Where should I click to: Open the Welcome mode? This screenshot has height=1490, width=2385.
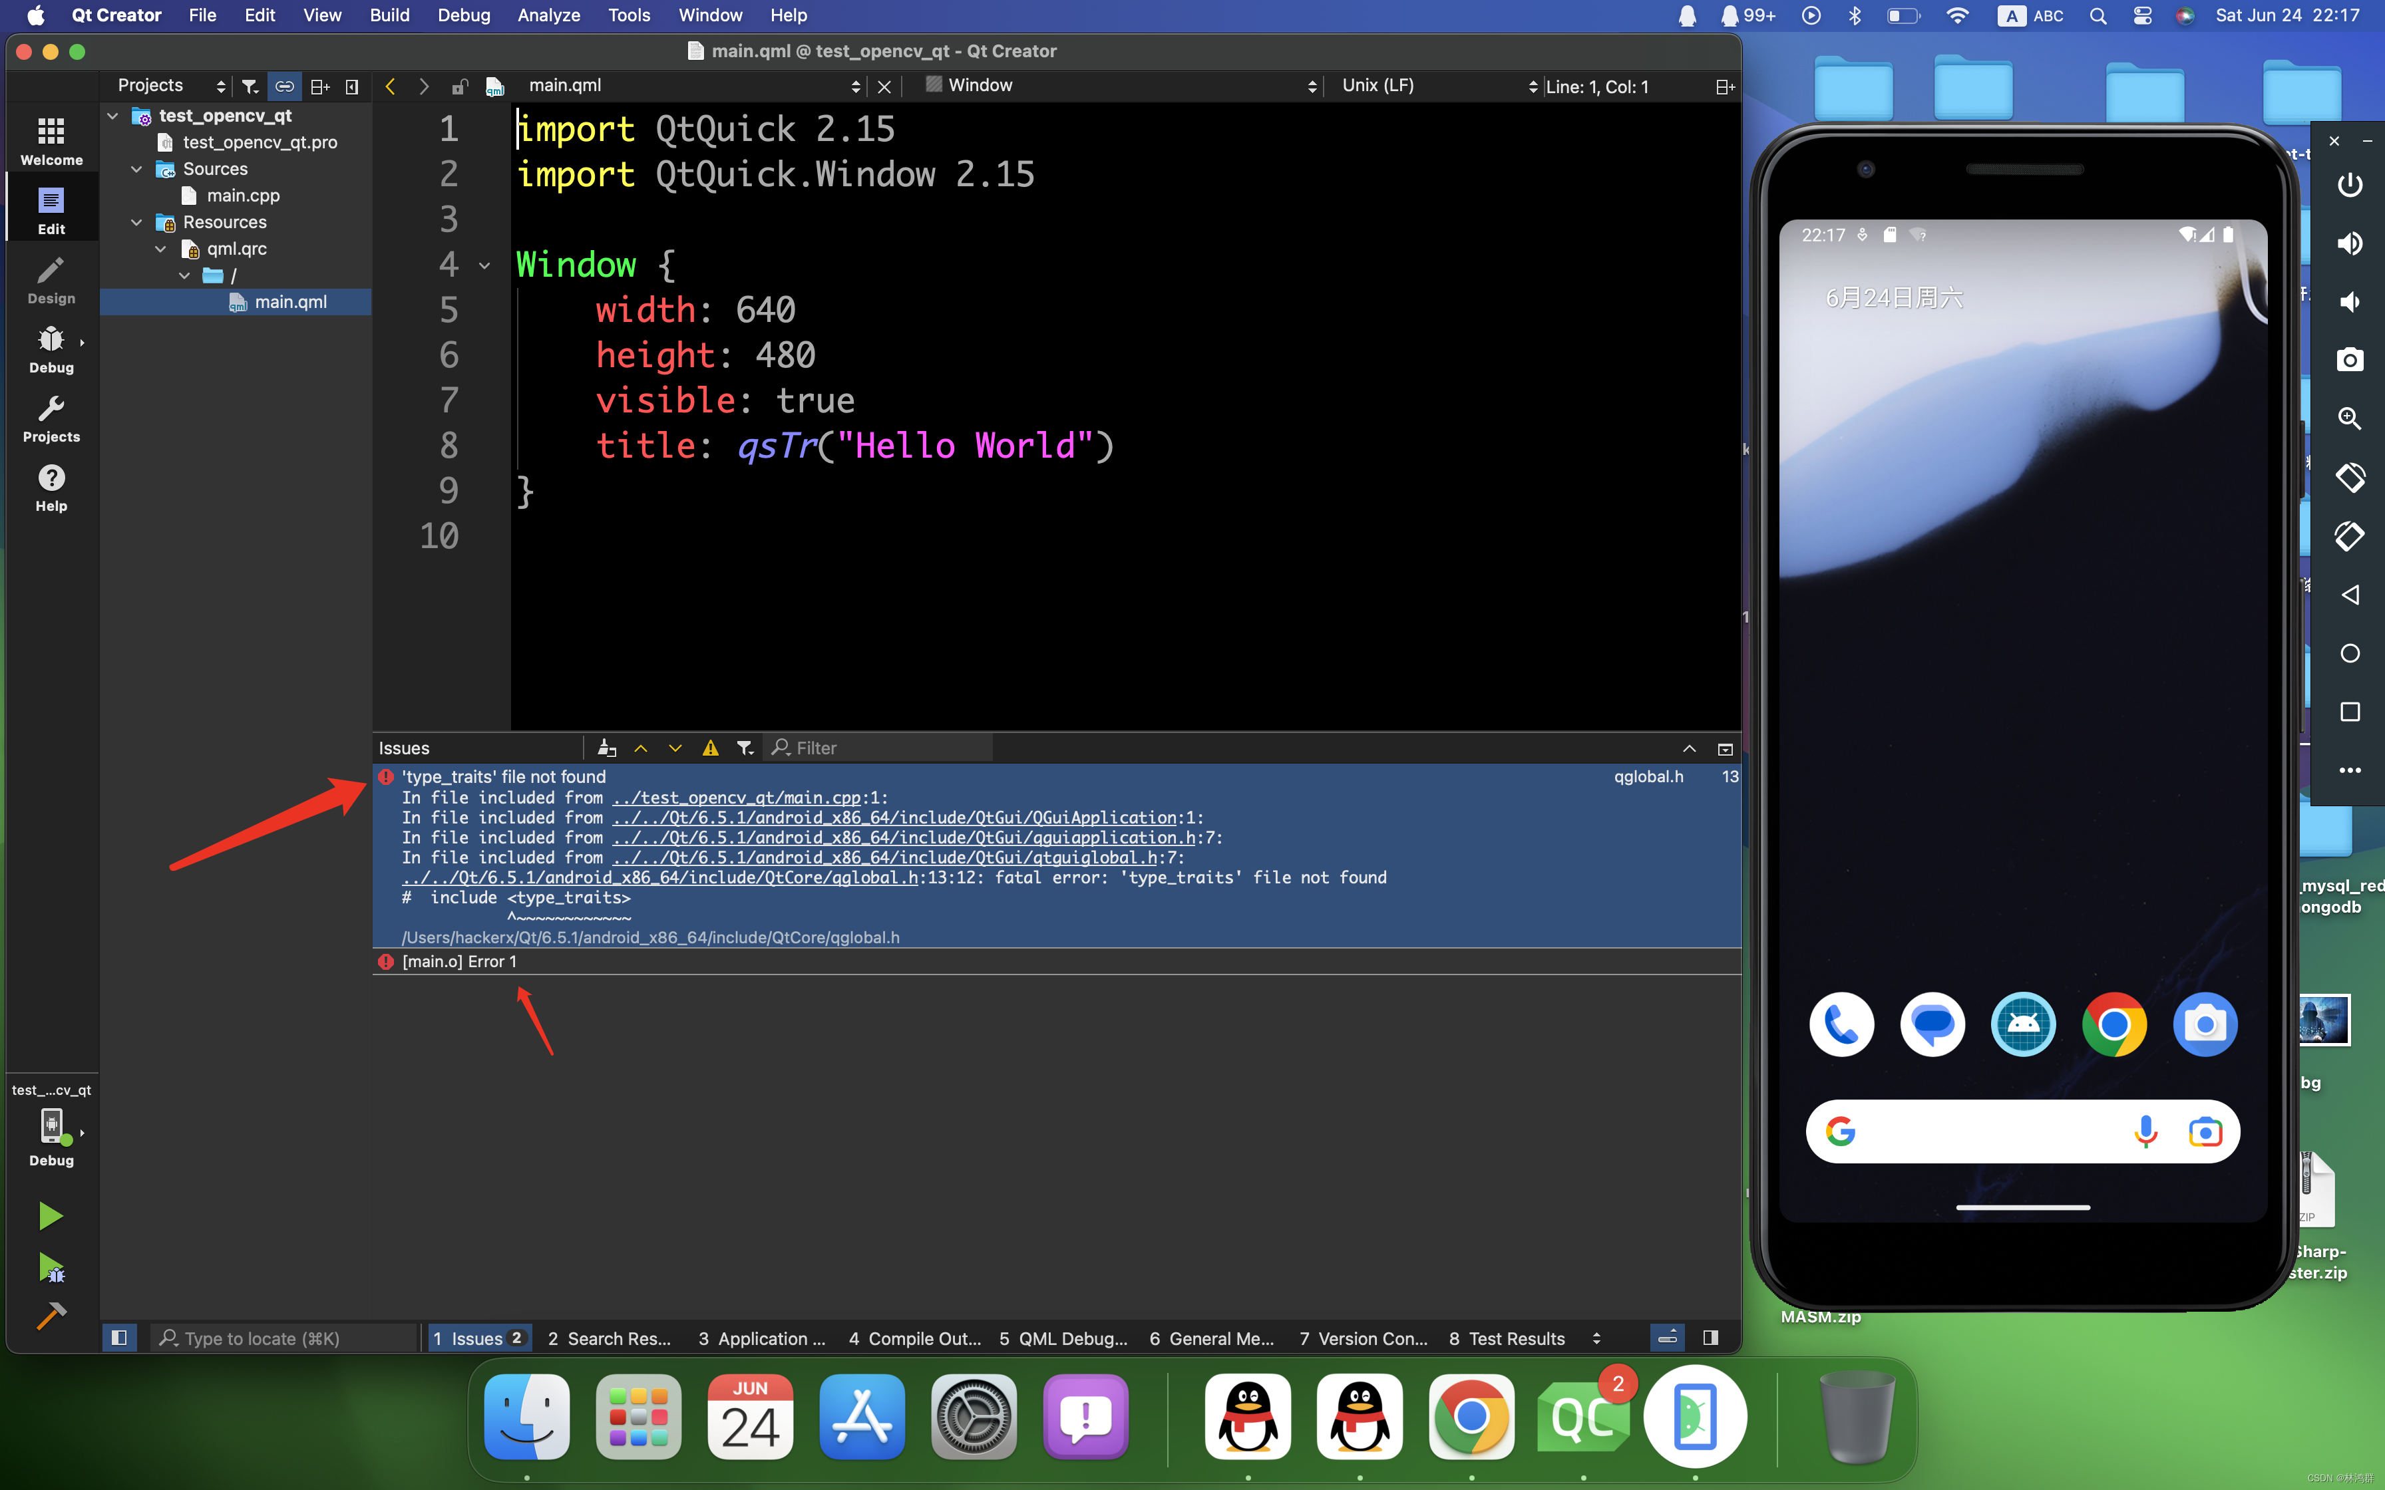coord(51,140)
